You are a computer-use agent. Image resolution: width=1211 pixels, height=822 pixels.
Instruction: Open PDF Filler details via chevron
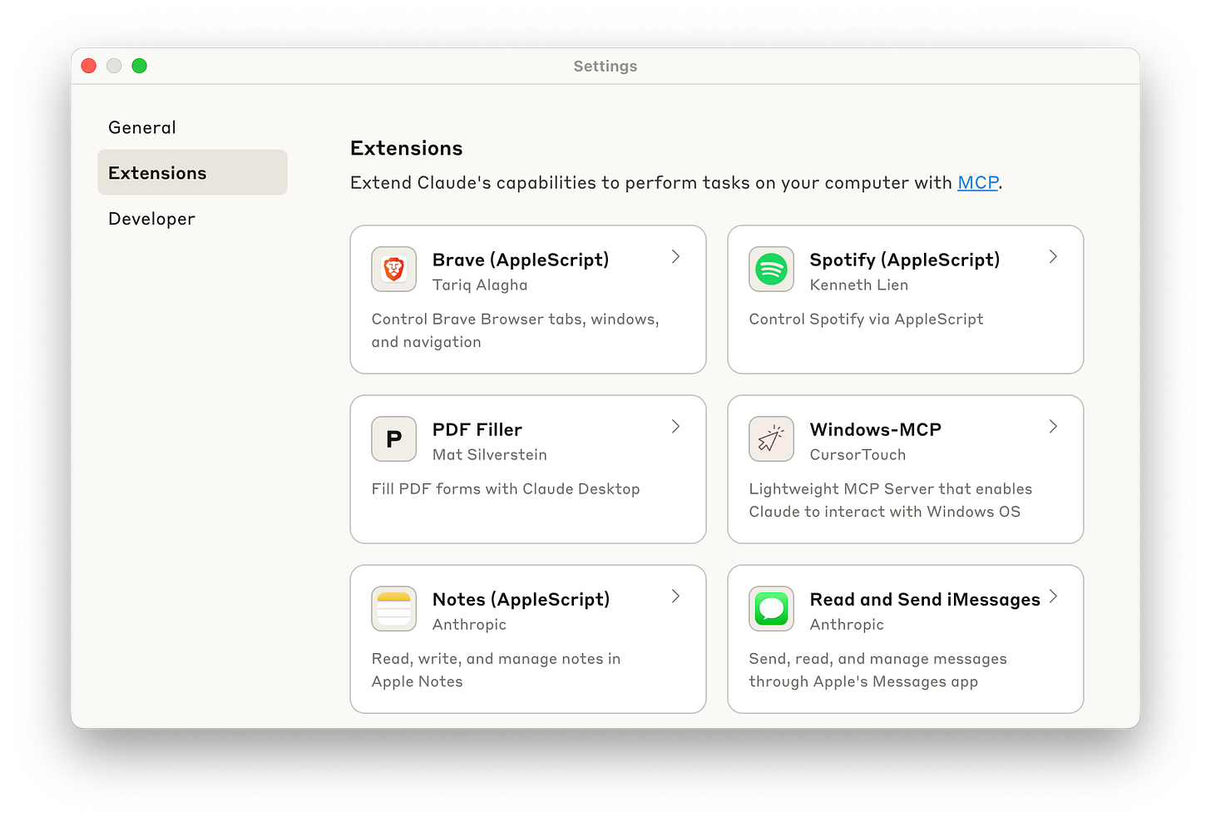point(676,427)
